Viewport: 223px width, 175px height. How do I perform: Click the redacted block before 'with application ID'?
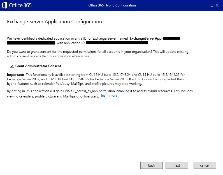pyautogui.click(x=31, y=43)
